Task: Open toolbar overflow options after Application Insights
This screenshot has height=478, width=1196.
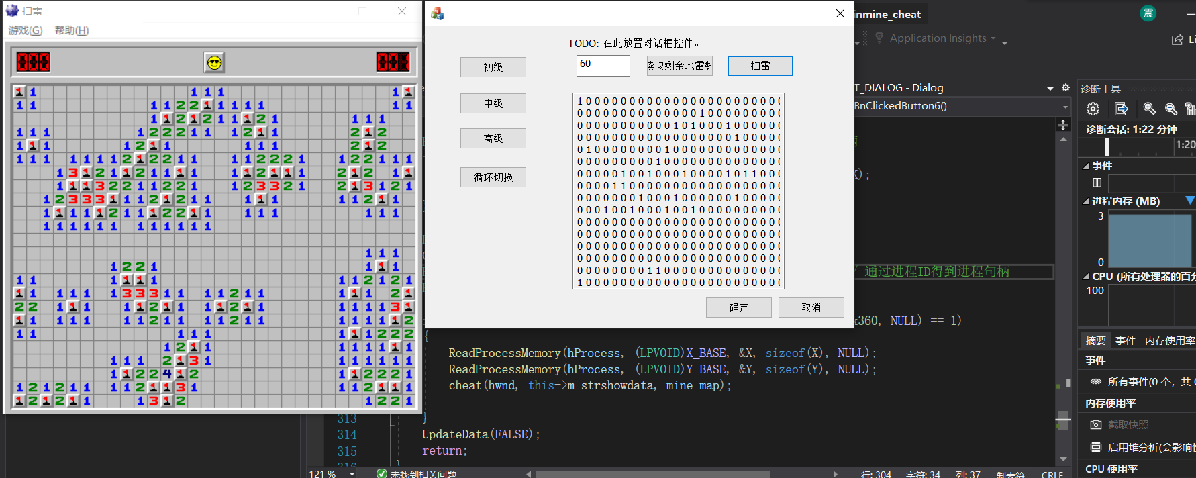Action: pos(1005,42)
